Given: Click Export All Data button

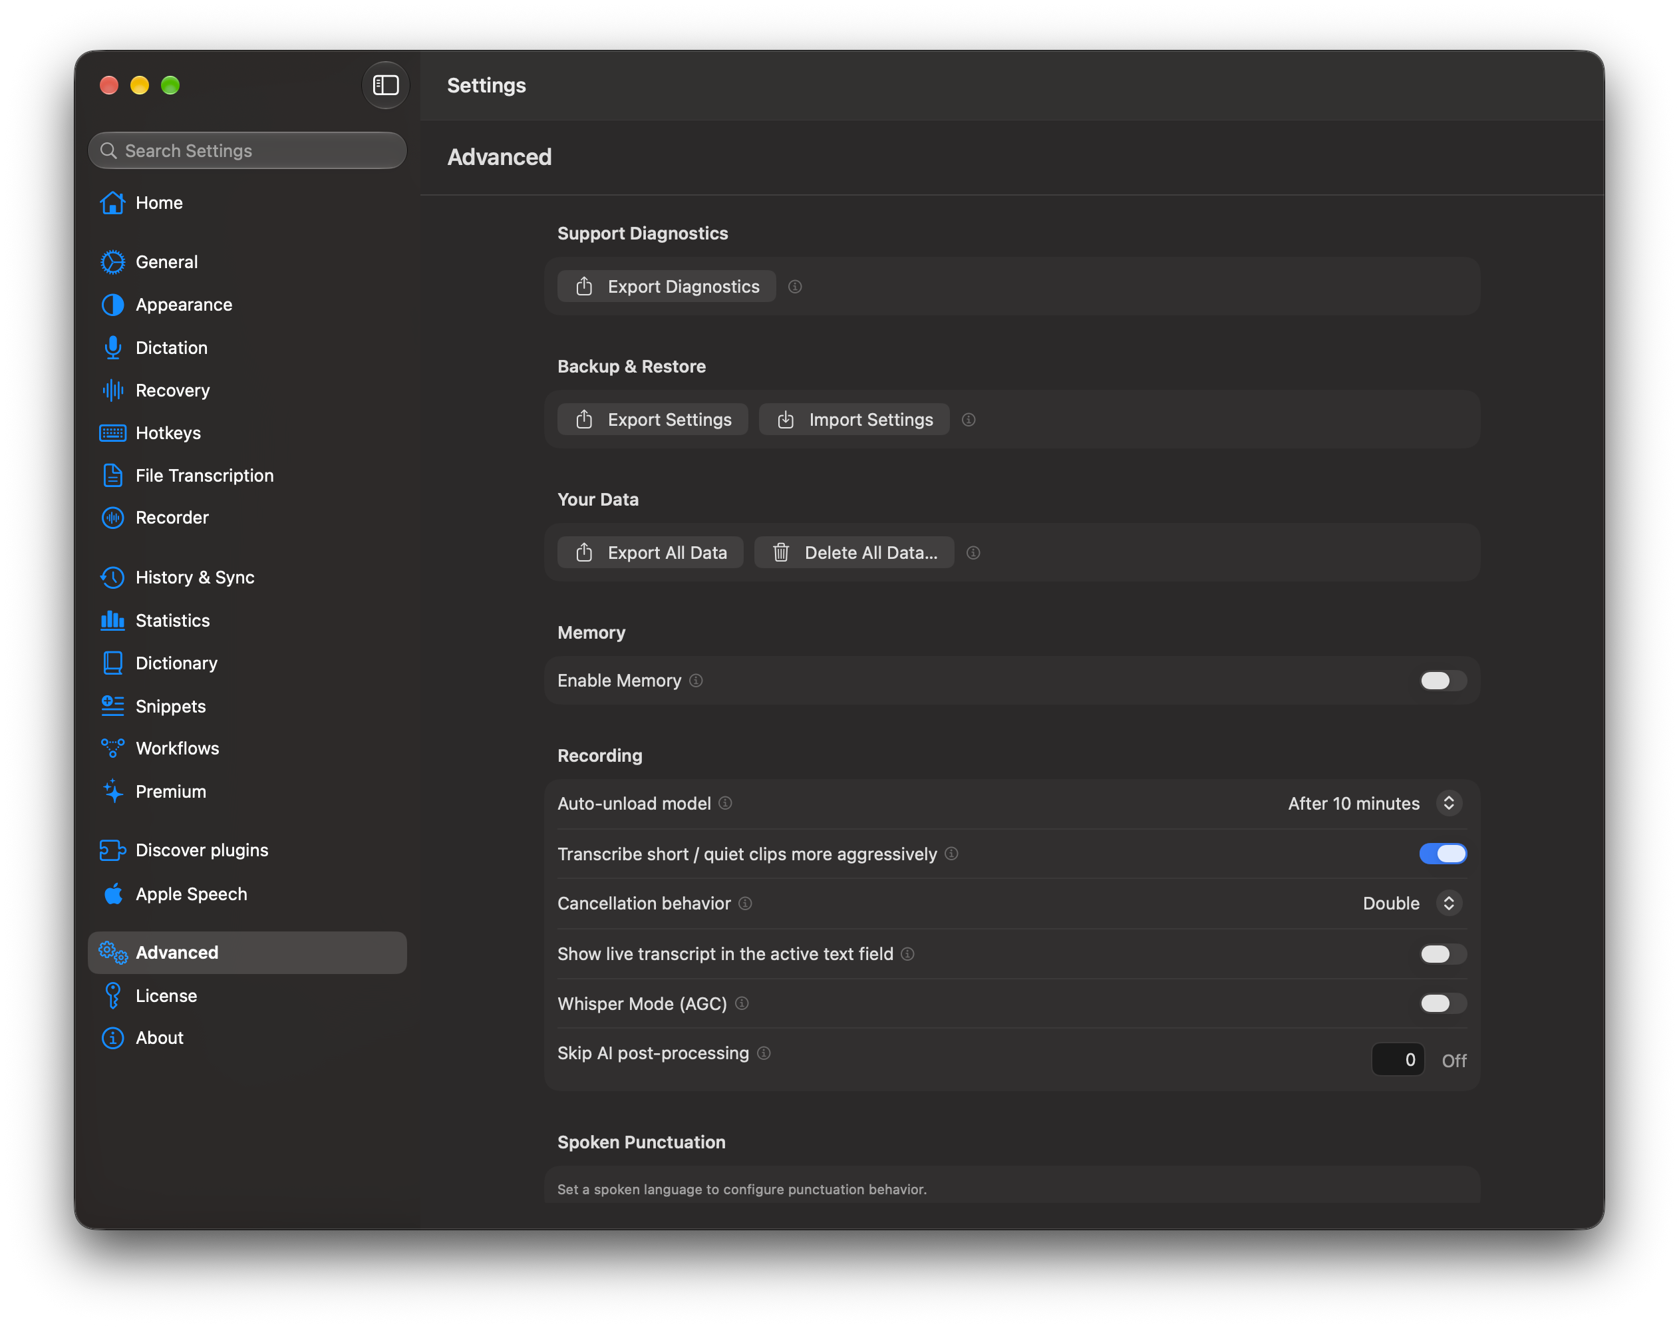Looking at the screenshot, I should coord(651,553).
